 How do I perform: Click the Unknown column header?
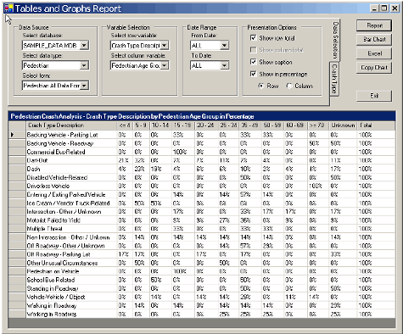pos(343,125)
